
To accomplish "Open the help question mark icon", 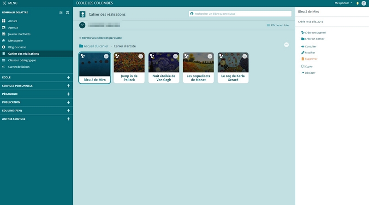I will coord(363,3).
